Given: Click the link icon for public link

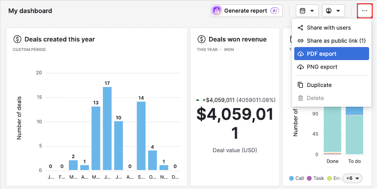Looking at the screenshot, I should [x=300, y=41].
